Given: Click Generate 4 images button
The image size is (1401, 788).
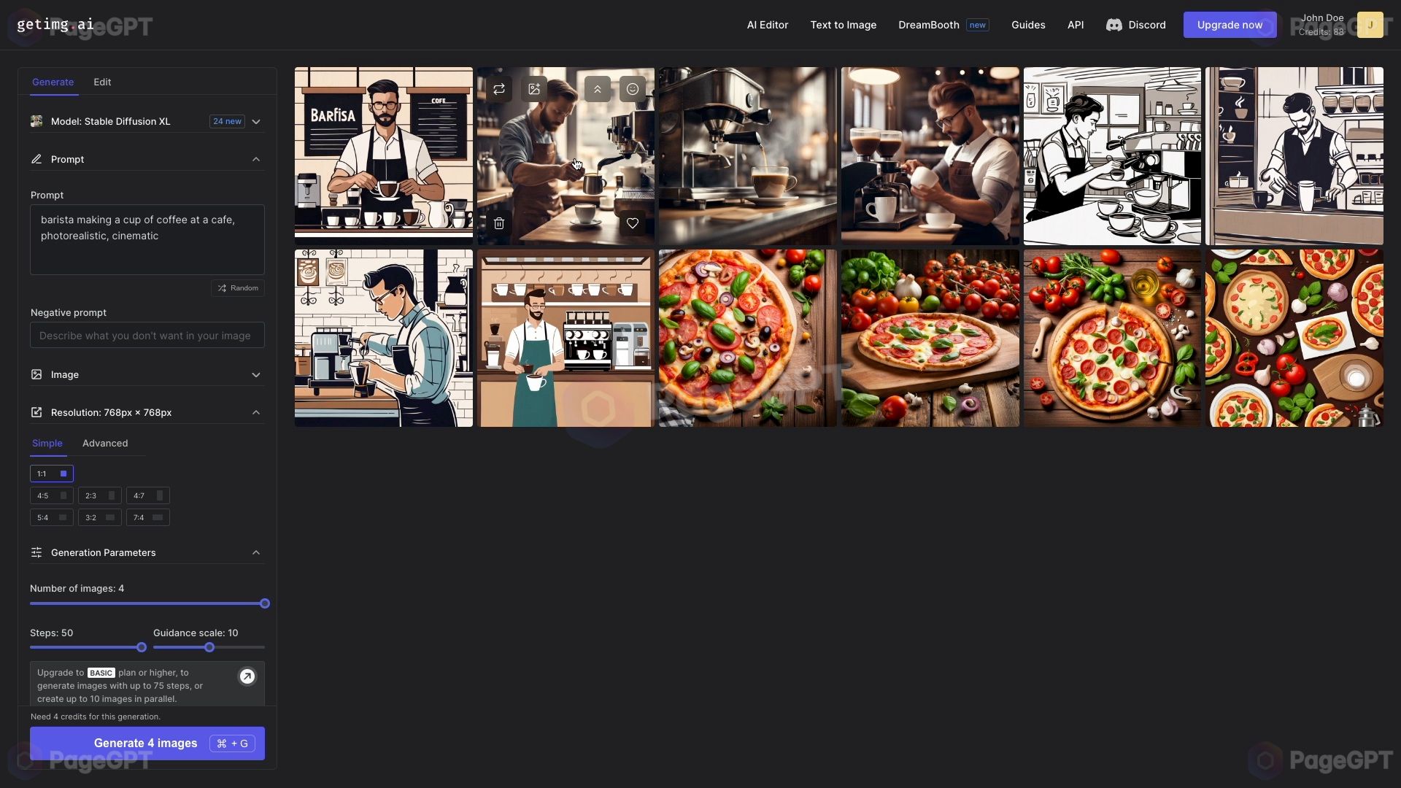Looking at the screenshot, I should coord(146,743).
